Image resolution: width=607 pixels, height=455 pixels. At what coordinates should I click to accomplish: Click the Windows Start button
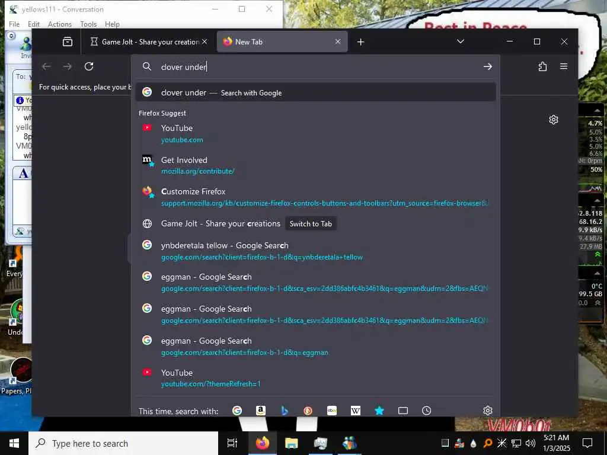click(14, 443)
